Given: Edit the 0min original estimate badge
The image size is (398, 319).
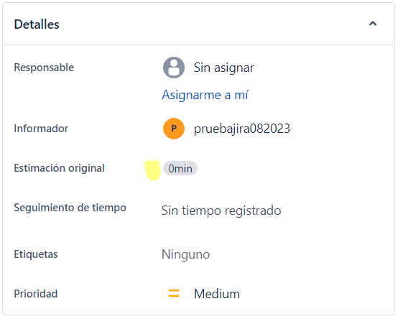Looking at the screenshot, I should click(x=180, y=168).
